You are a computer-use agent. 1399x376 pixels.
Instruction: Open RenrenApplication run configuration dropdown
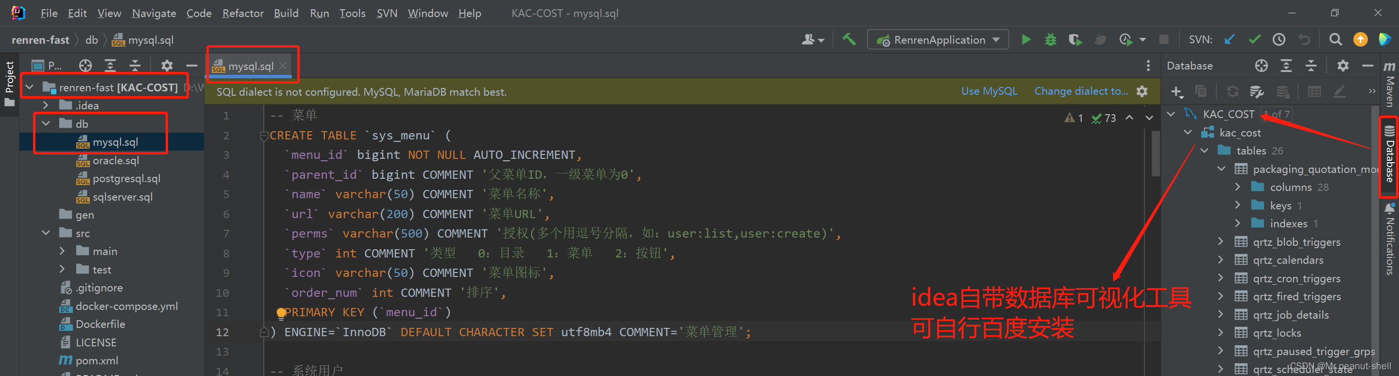[x=938, y=40]
